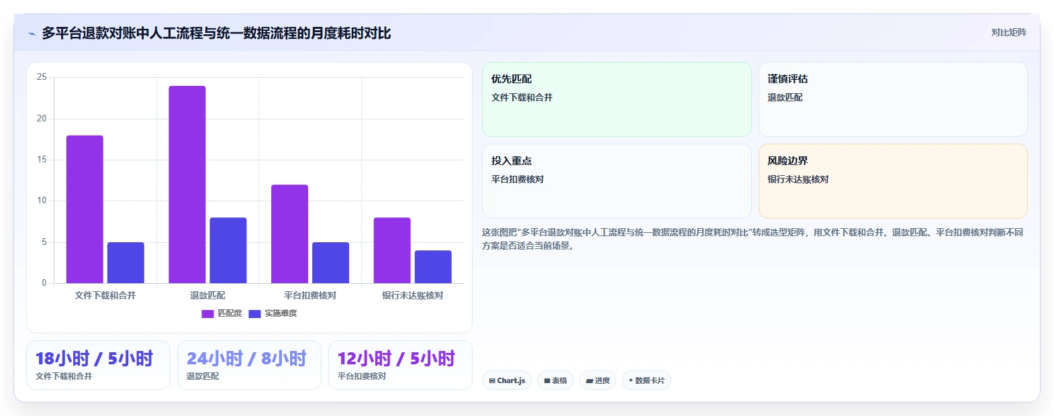Select the 进度 tag chip
The width and height of the screenshot is (1054, 416).
[x=597, y=380]
